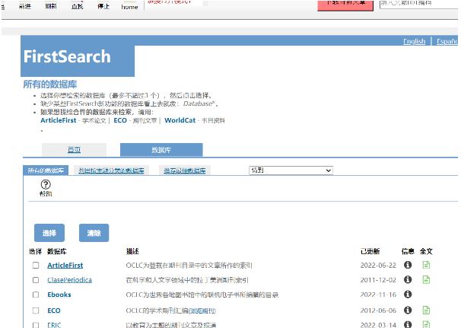Click the 所有的数据库 page heading
The width and height of the screenshot is (461, 328).
(50, 84)
